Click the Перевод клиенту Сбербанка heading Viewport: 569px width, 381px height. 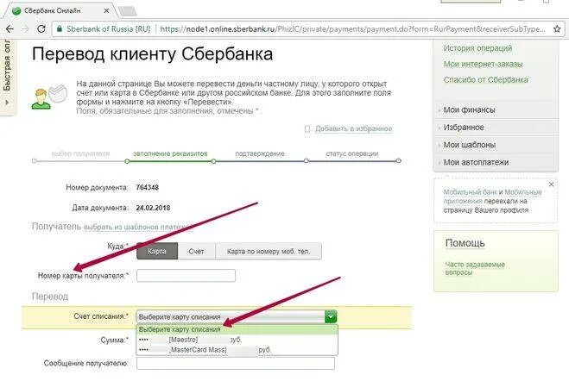(153, 54)
